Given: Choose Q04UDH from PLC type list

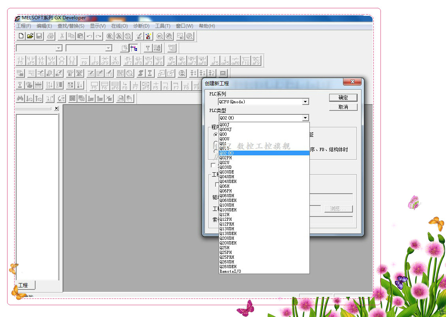Looking at the screenshot, I should pos(264,177).
